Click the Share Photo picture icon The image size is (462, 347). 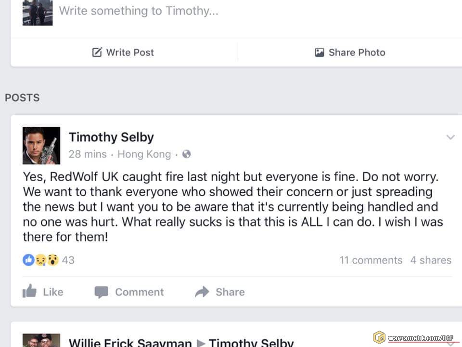pyautogui.click(x=320, y=53)
